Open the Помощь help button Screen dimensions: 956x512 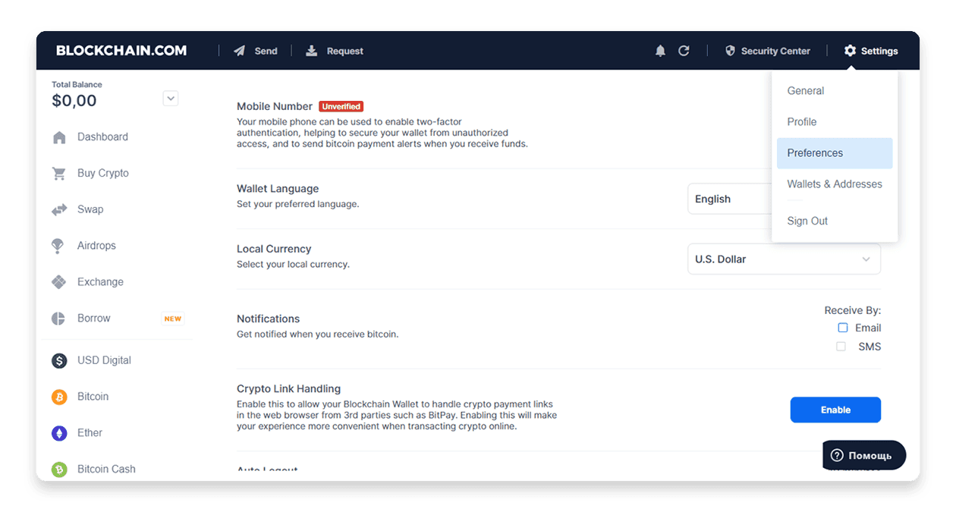tap(864, 455)
